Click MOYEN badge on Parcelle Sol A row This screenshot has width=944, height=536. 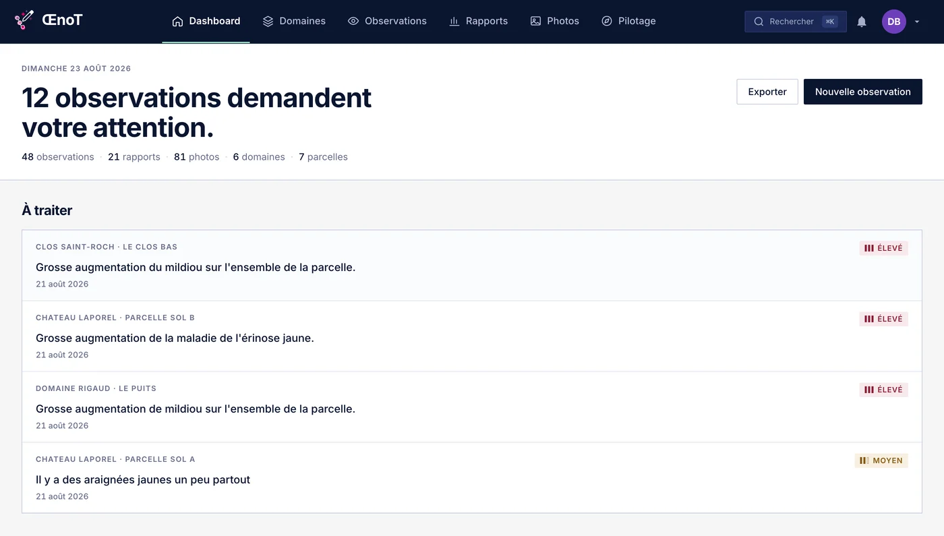(x=881, y=460)
